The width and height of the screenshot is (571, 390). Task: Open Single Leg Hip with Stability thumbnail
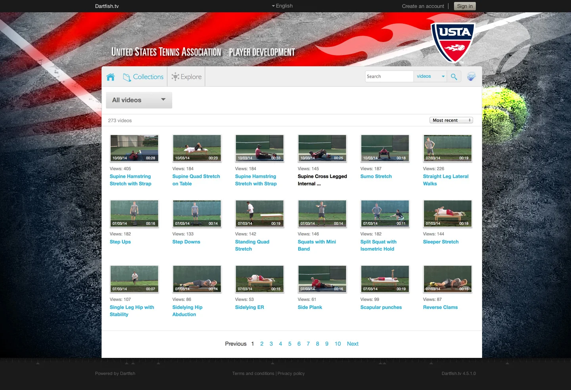[x=134, y=279]
